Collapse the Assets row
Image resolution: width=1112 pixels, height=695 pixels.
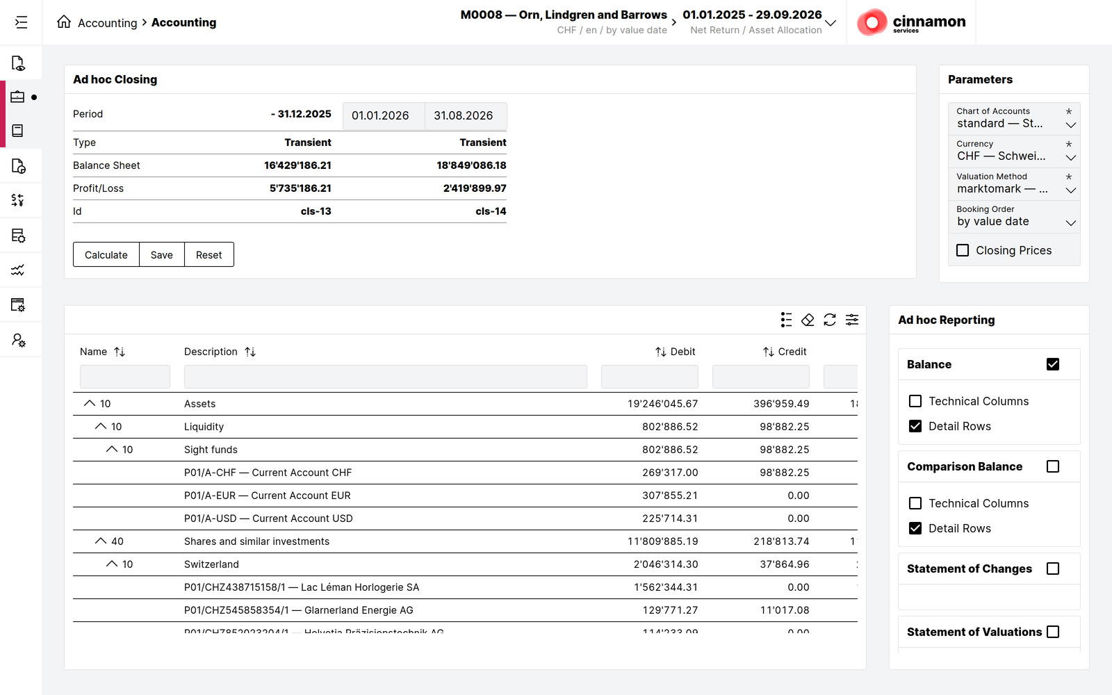(x=89, y=403)
